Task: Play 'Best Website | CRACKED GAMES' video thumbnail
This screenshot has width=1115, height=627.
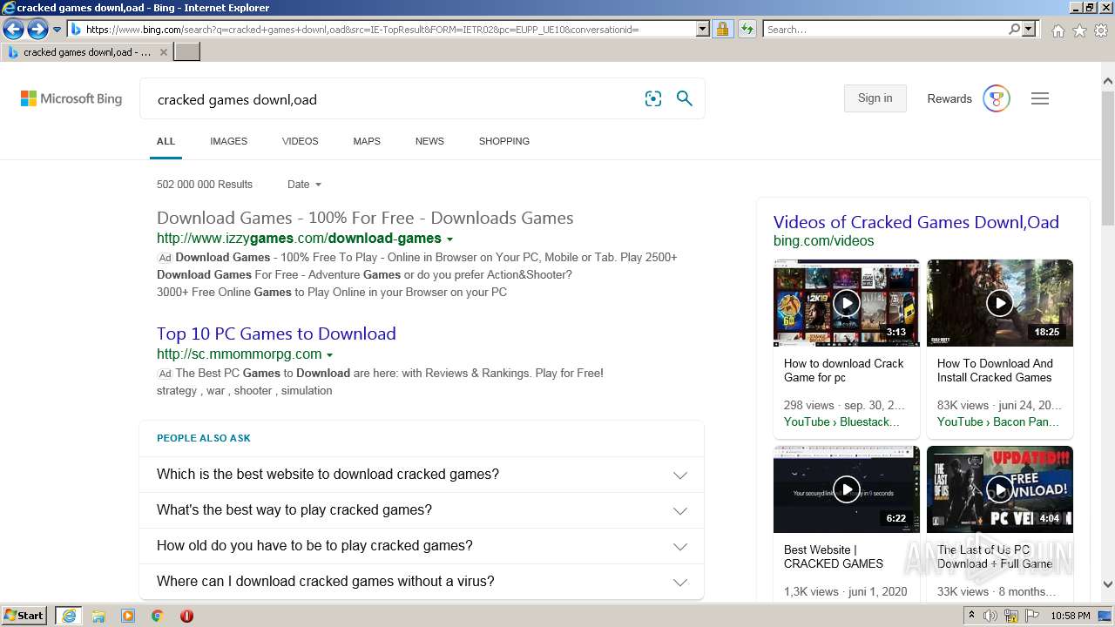Action: 846,489
